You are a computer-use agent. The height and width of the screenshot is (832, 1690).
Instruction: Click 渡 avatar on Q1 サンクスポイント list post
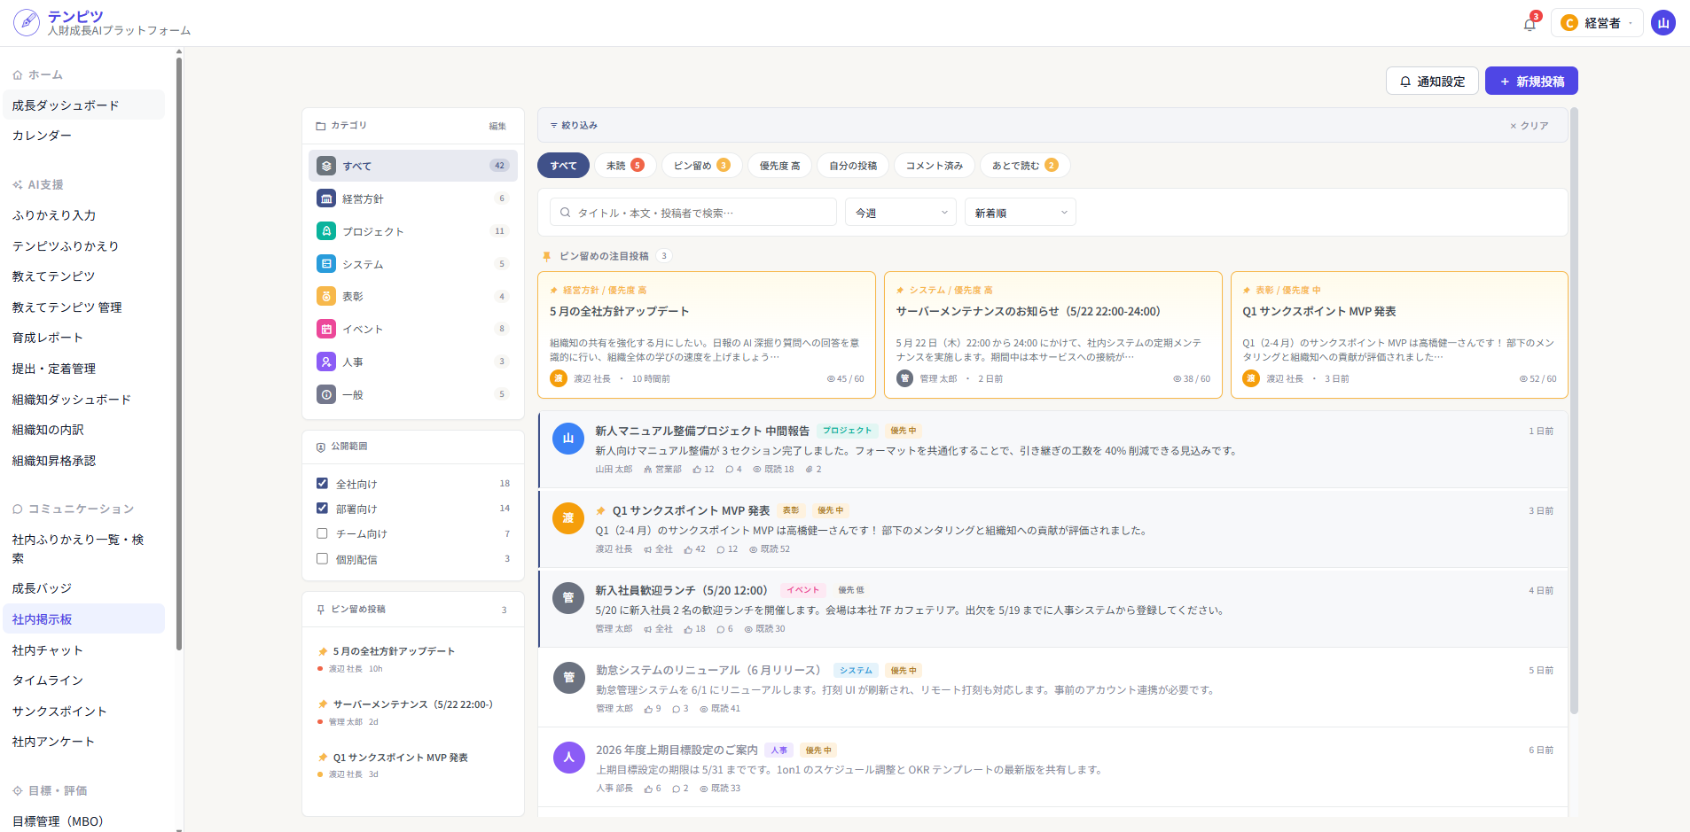(x=568, y=518)
